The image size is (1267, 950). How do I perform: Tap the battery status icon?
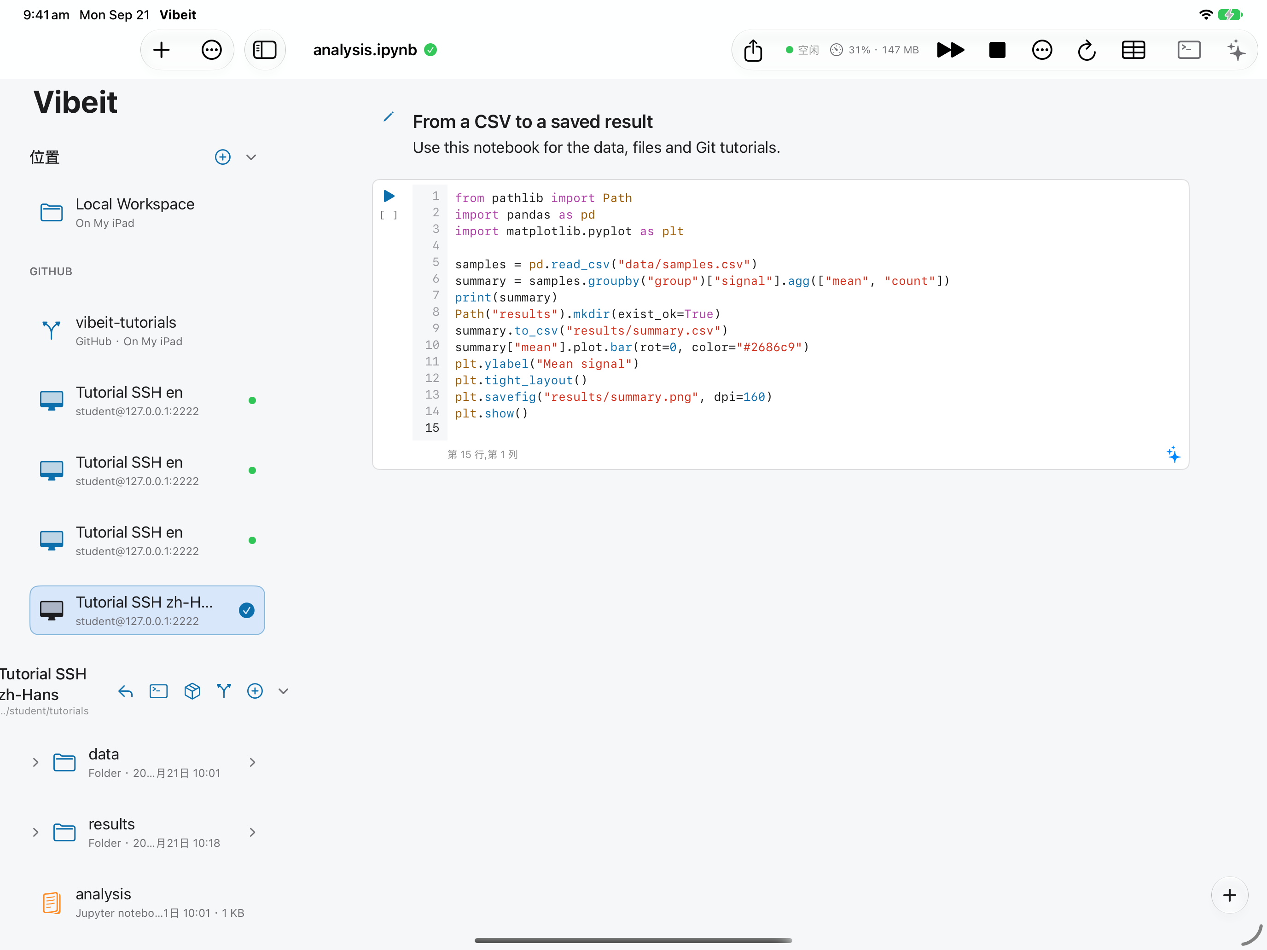pos(1230,14)
